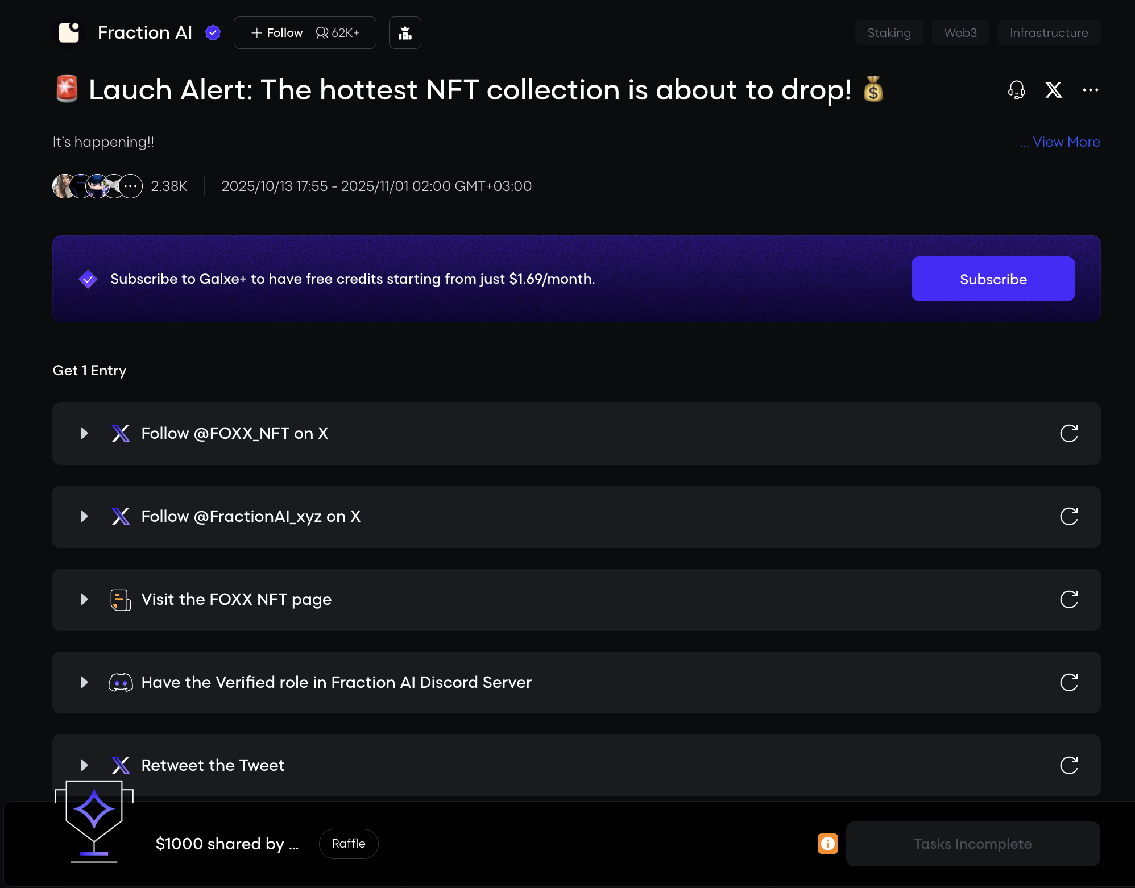This screenshot has width=1135, height=888.
Task: Click the View More link
Action: [1066, 142]
